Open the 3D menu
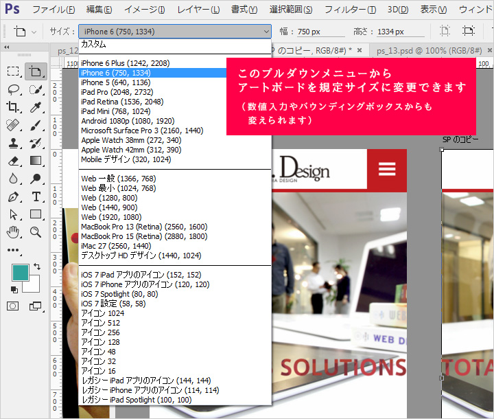Image resolution: width=494 pixels, height=419 pixels. click(398, 10)
